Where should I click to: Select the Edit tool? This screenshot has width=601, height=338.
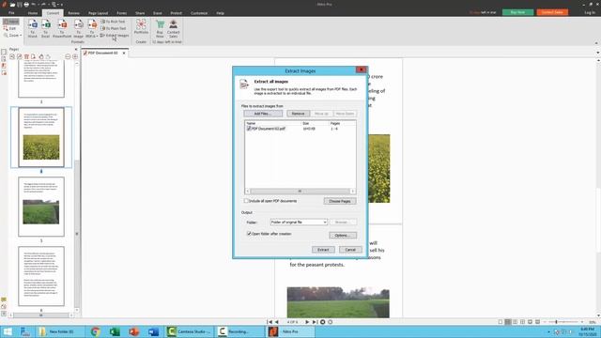10,28
